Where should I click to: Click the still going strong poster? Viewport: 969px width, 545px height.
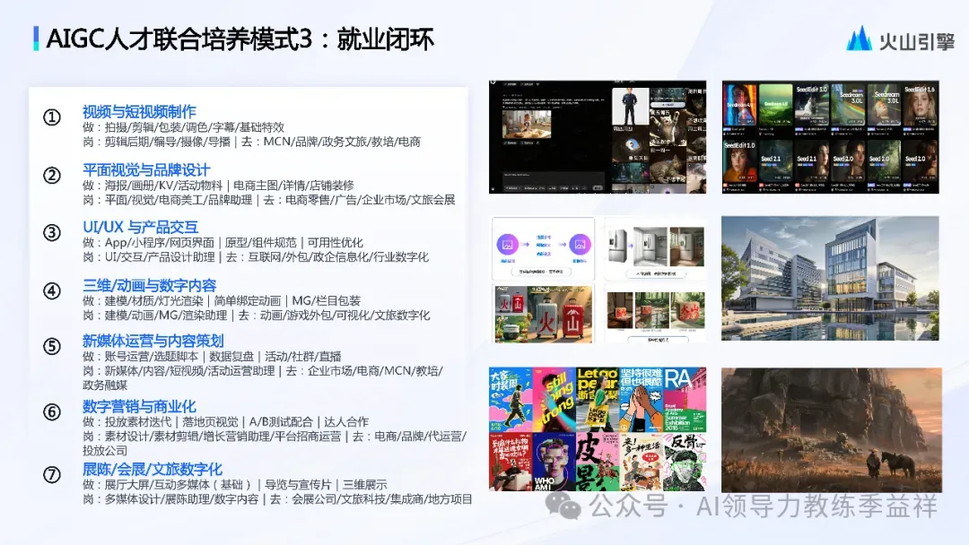(x=554, y=399)
